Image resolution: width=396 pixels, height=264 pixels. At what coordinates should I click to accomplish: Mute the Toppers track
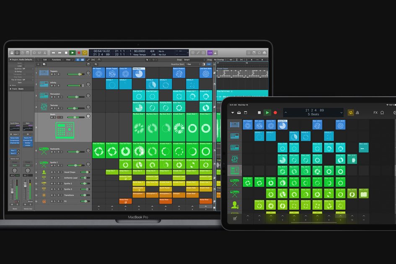point(52,74)
